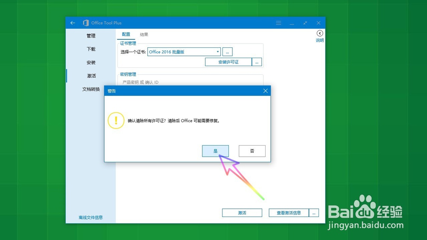Shrink the window with the compact-mode icon
Image resolution: width=427 pixels, height=240 pixels.
[305, 23]
